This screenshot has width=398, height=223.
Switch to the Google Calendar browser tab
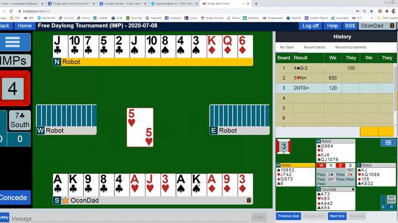123,4
